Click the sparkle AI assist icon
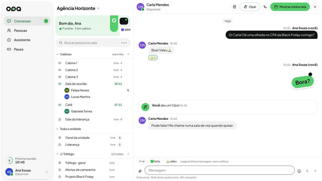The height and width of the screenshot is (181, 322). click(307, 171)
